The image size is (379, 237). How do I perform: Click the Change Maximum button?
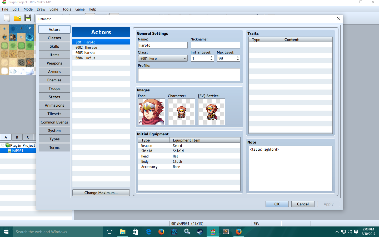click(x=101, y=192)
